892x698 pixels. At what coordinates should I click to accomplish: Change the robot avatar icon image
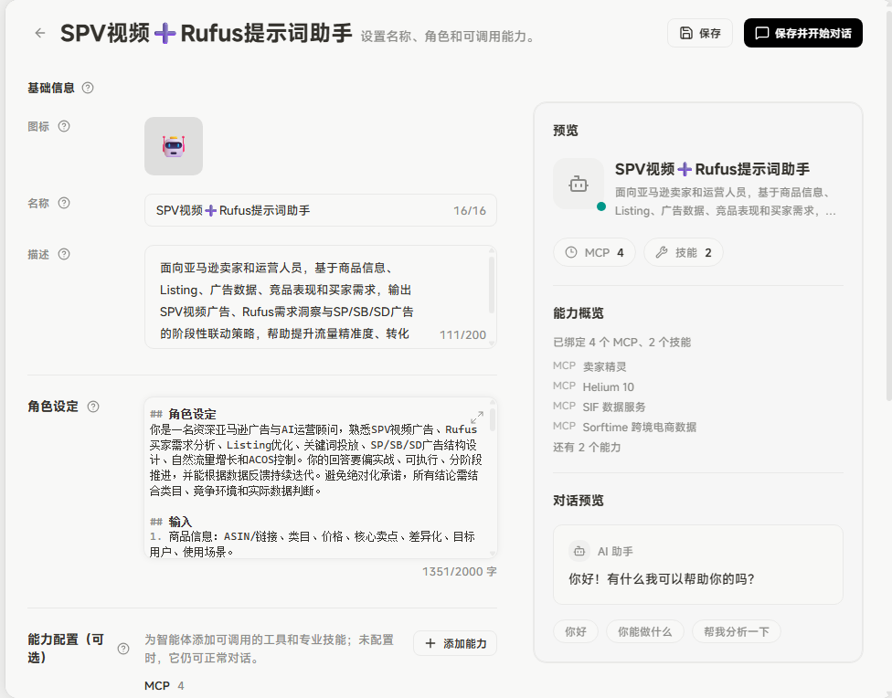click(x=174, y=146)
